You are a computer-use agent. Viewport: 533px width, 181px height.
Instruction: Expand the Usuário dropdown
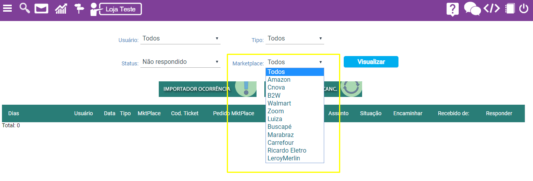coord(180,39)
